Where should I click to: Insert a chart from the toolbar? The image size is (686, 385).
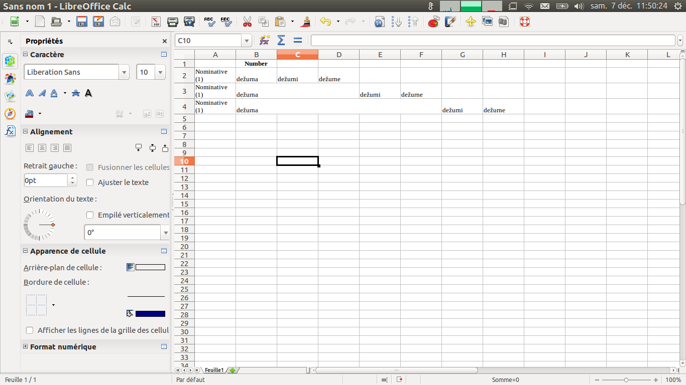(433, 22)
